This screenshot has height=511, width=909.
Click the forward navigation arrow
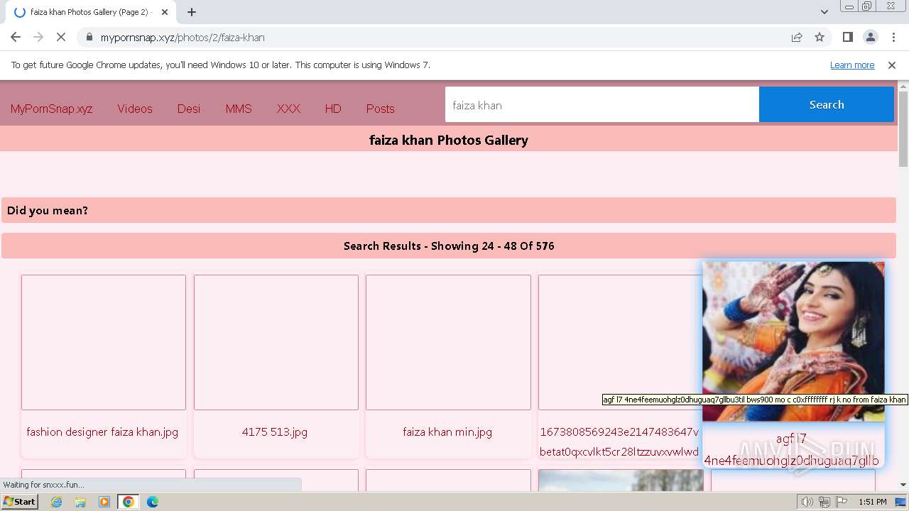38,37
